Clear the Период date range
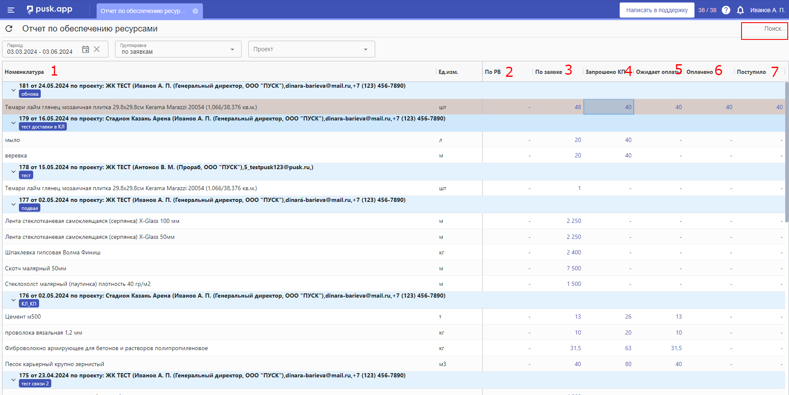The height and width of the screenshot is (395, 789). tap(97, 49)
